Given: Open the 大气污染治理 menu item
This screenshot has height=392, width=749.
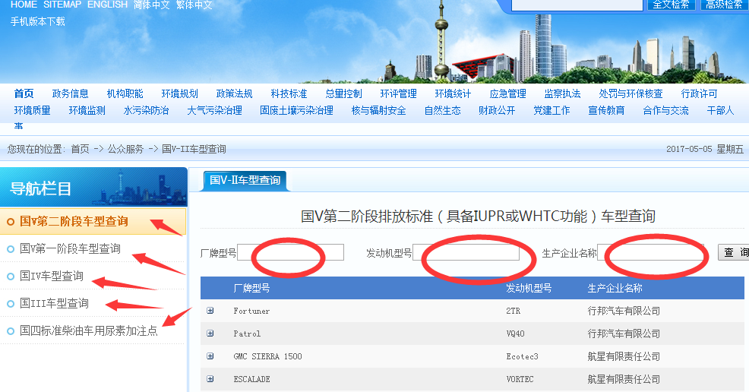Looking at the screenshot, I should [x=214, y=110].
